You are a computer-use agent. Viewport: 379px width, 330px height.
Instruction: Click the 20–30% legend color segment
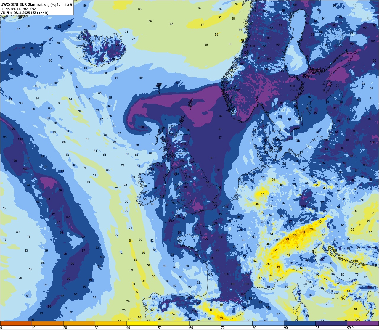click(79, 323)
